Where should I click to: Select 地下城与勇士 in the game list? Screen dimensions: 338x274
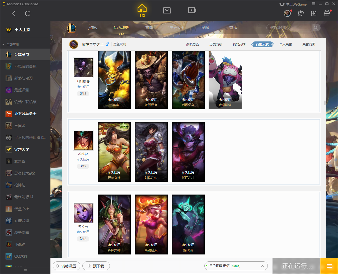25,114
